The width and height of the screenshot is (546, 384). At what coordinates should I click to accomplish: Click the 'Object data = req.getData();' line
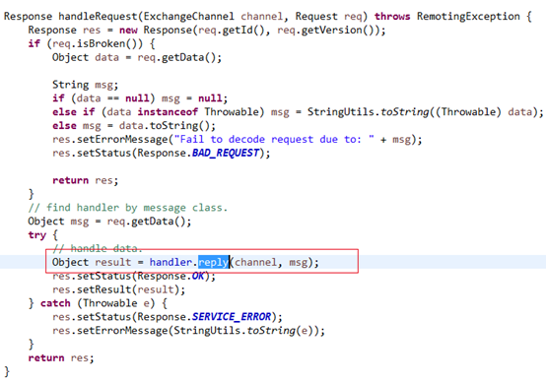coord(137,57)
